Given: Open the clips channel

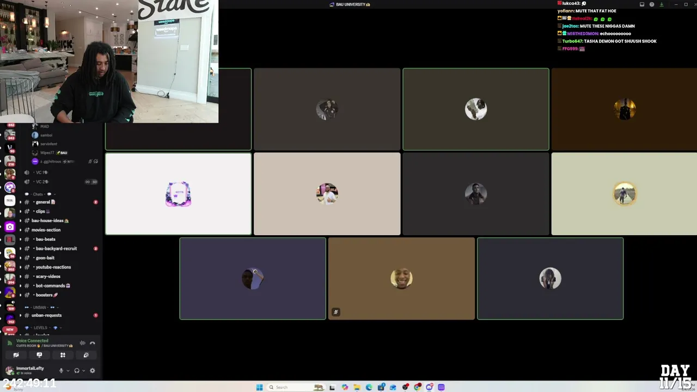Looking at the screenshot, I should tap(60, 211).
